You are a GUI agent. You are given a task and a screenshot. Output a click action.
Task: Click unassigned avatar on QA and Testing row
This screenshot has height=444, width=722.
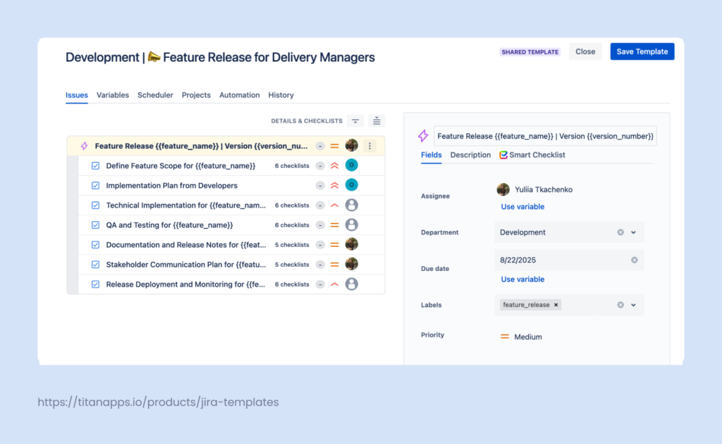point(352,224)
